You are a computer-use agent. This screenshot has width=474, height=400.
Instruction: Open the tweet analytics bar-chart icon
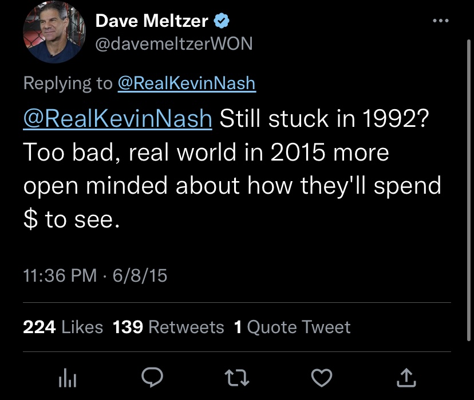[68, 378]
